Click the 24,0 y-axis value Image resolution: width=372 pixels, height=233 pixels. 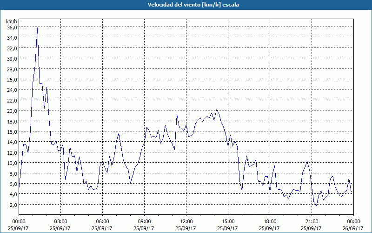[x=13, y=90]
